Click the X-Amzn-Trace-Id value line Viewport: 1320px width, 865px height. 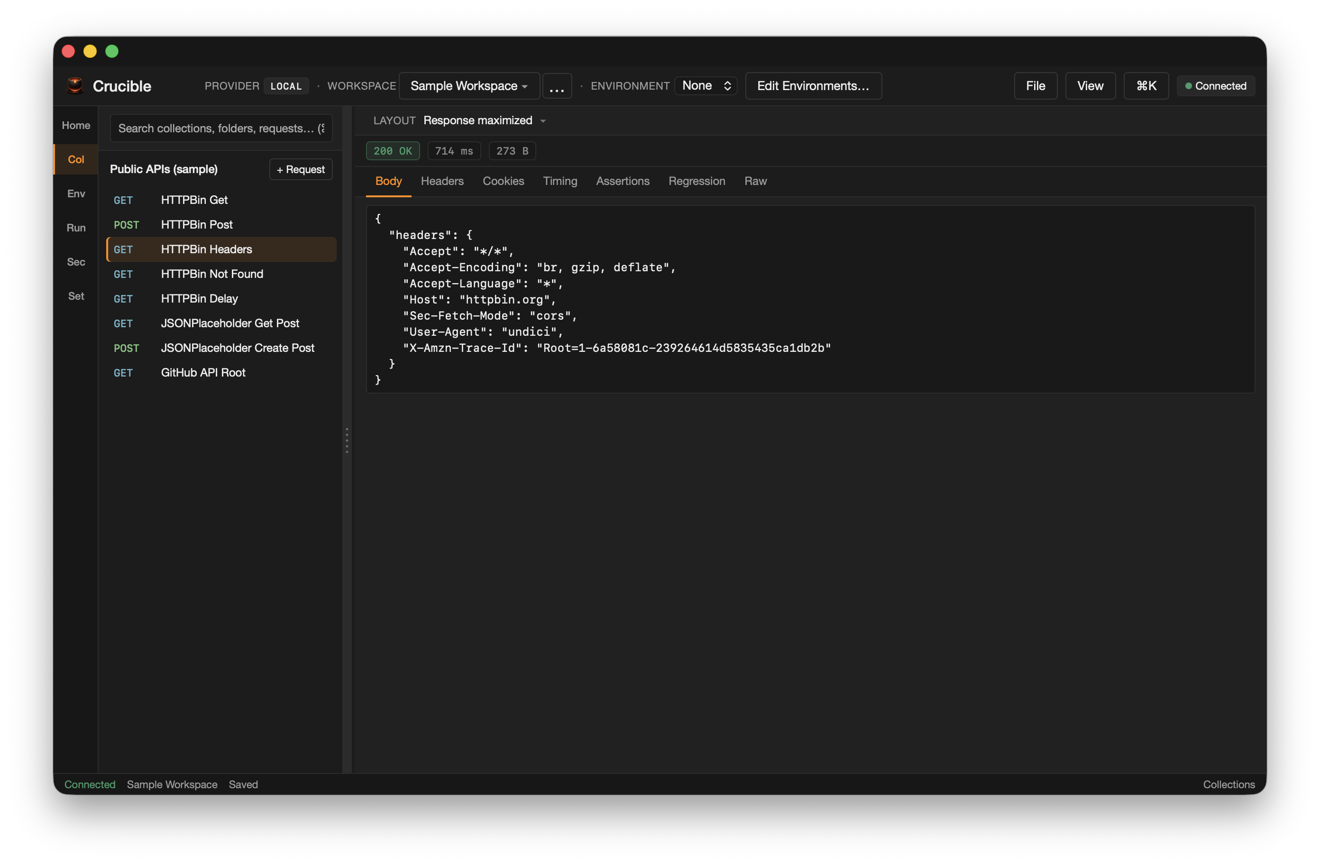tap(617, 348)
